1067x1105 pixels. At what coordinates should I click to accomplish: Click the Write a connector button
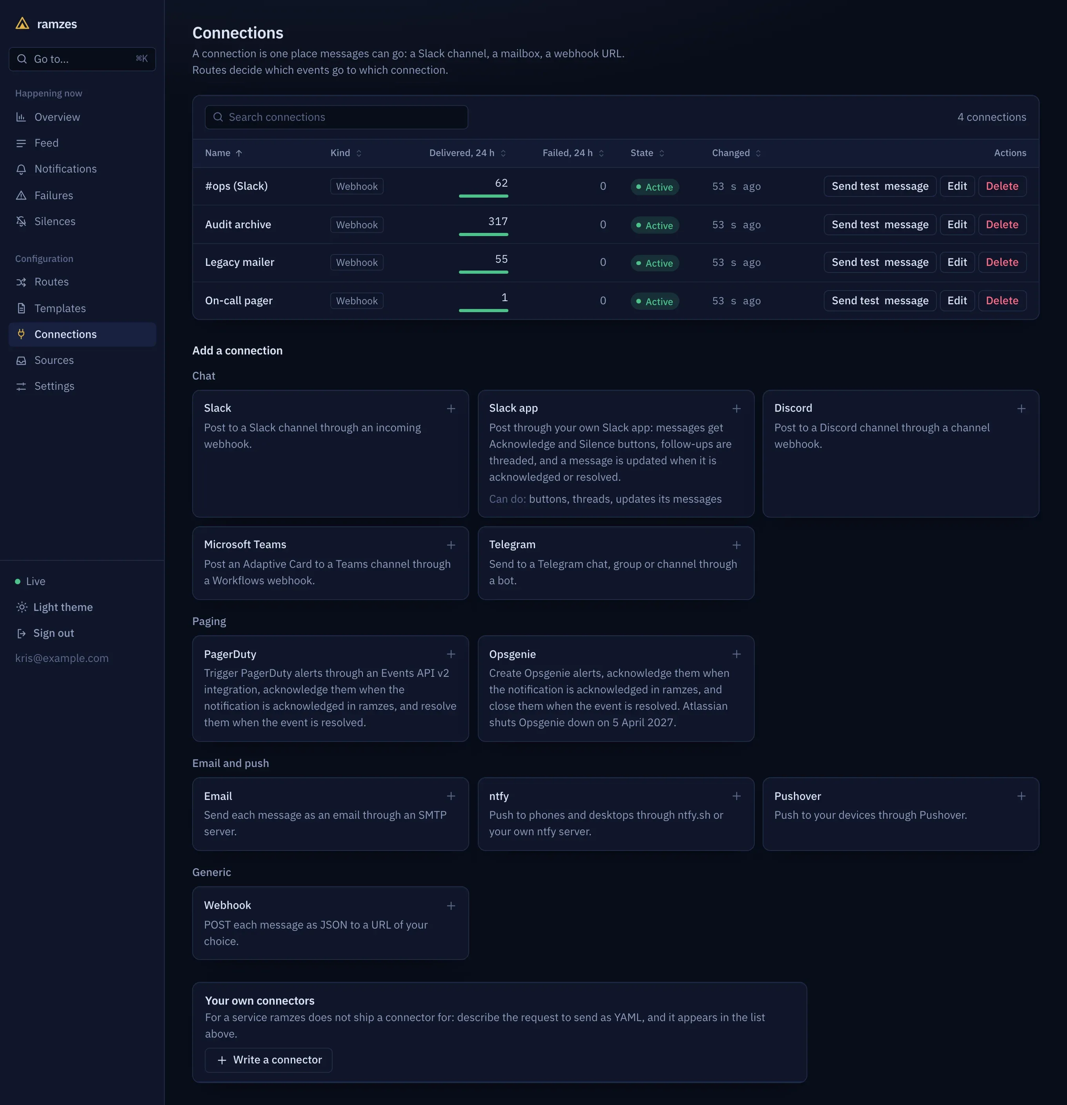tap(268, 1060)
